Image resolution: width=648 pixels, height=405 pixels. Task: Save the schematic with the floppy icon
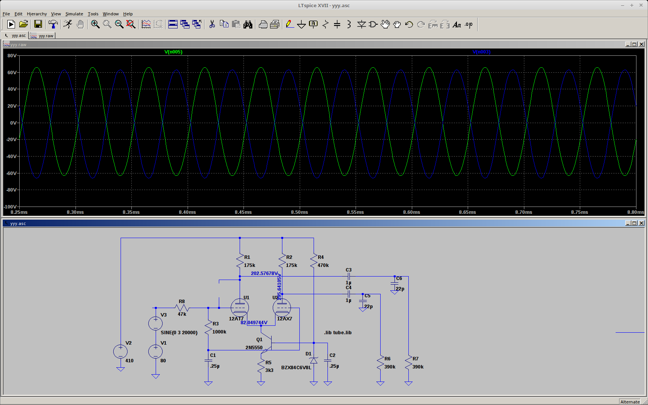pyautogui.click(x=38, y=24)
